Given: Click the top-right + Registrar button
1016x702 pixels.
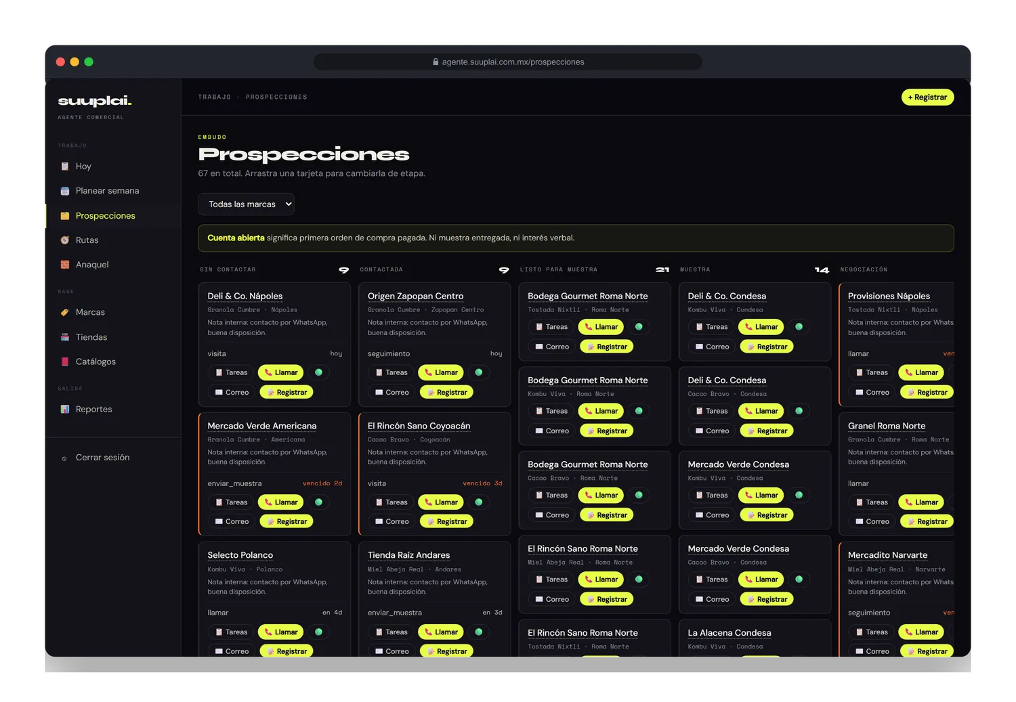Looking at the screenshot, I should click(927, 97).
